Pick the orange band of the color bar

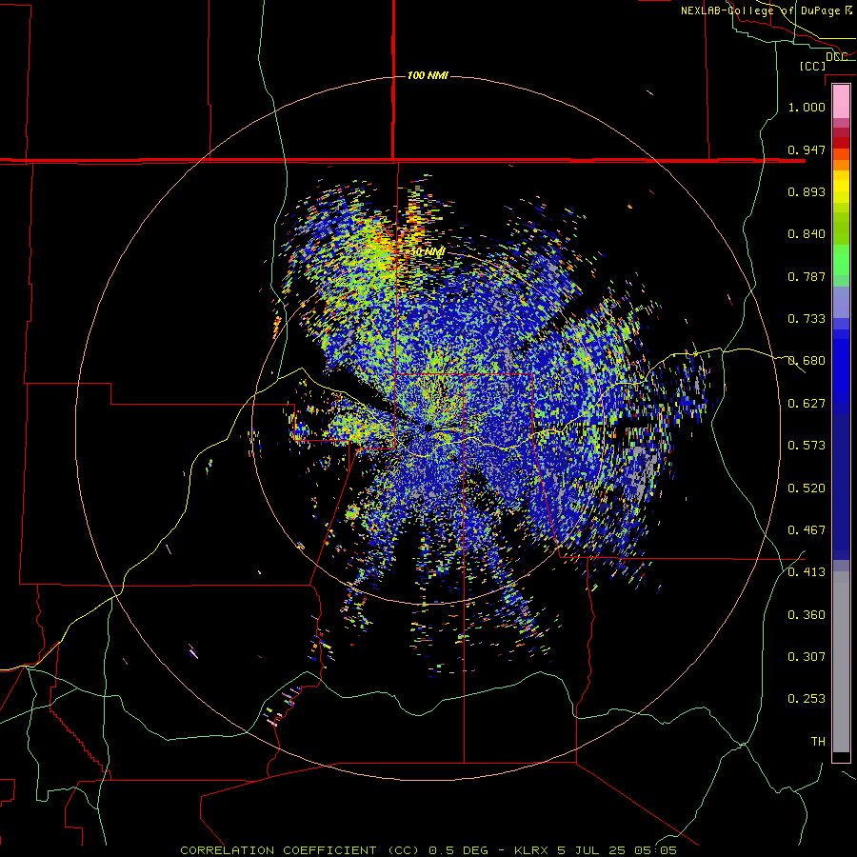coord(841,165)
